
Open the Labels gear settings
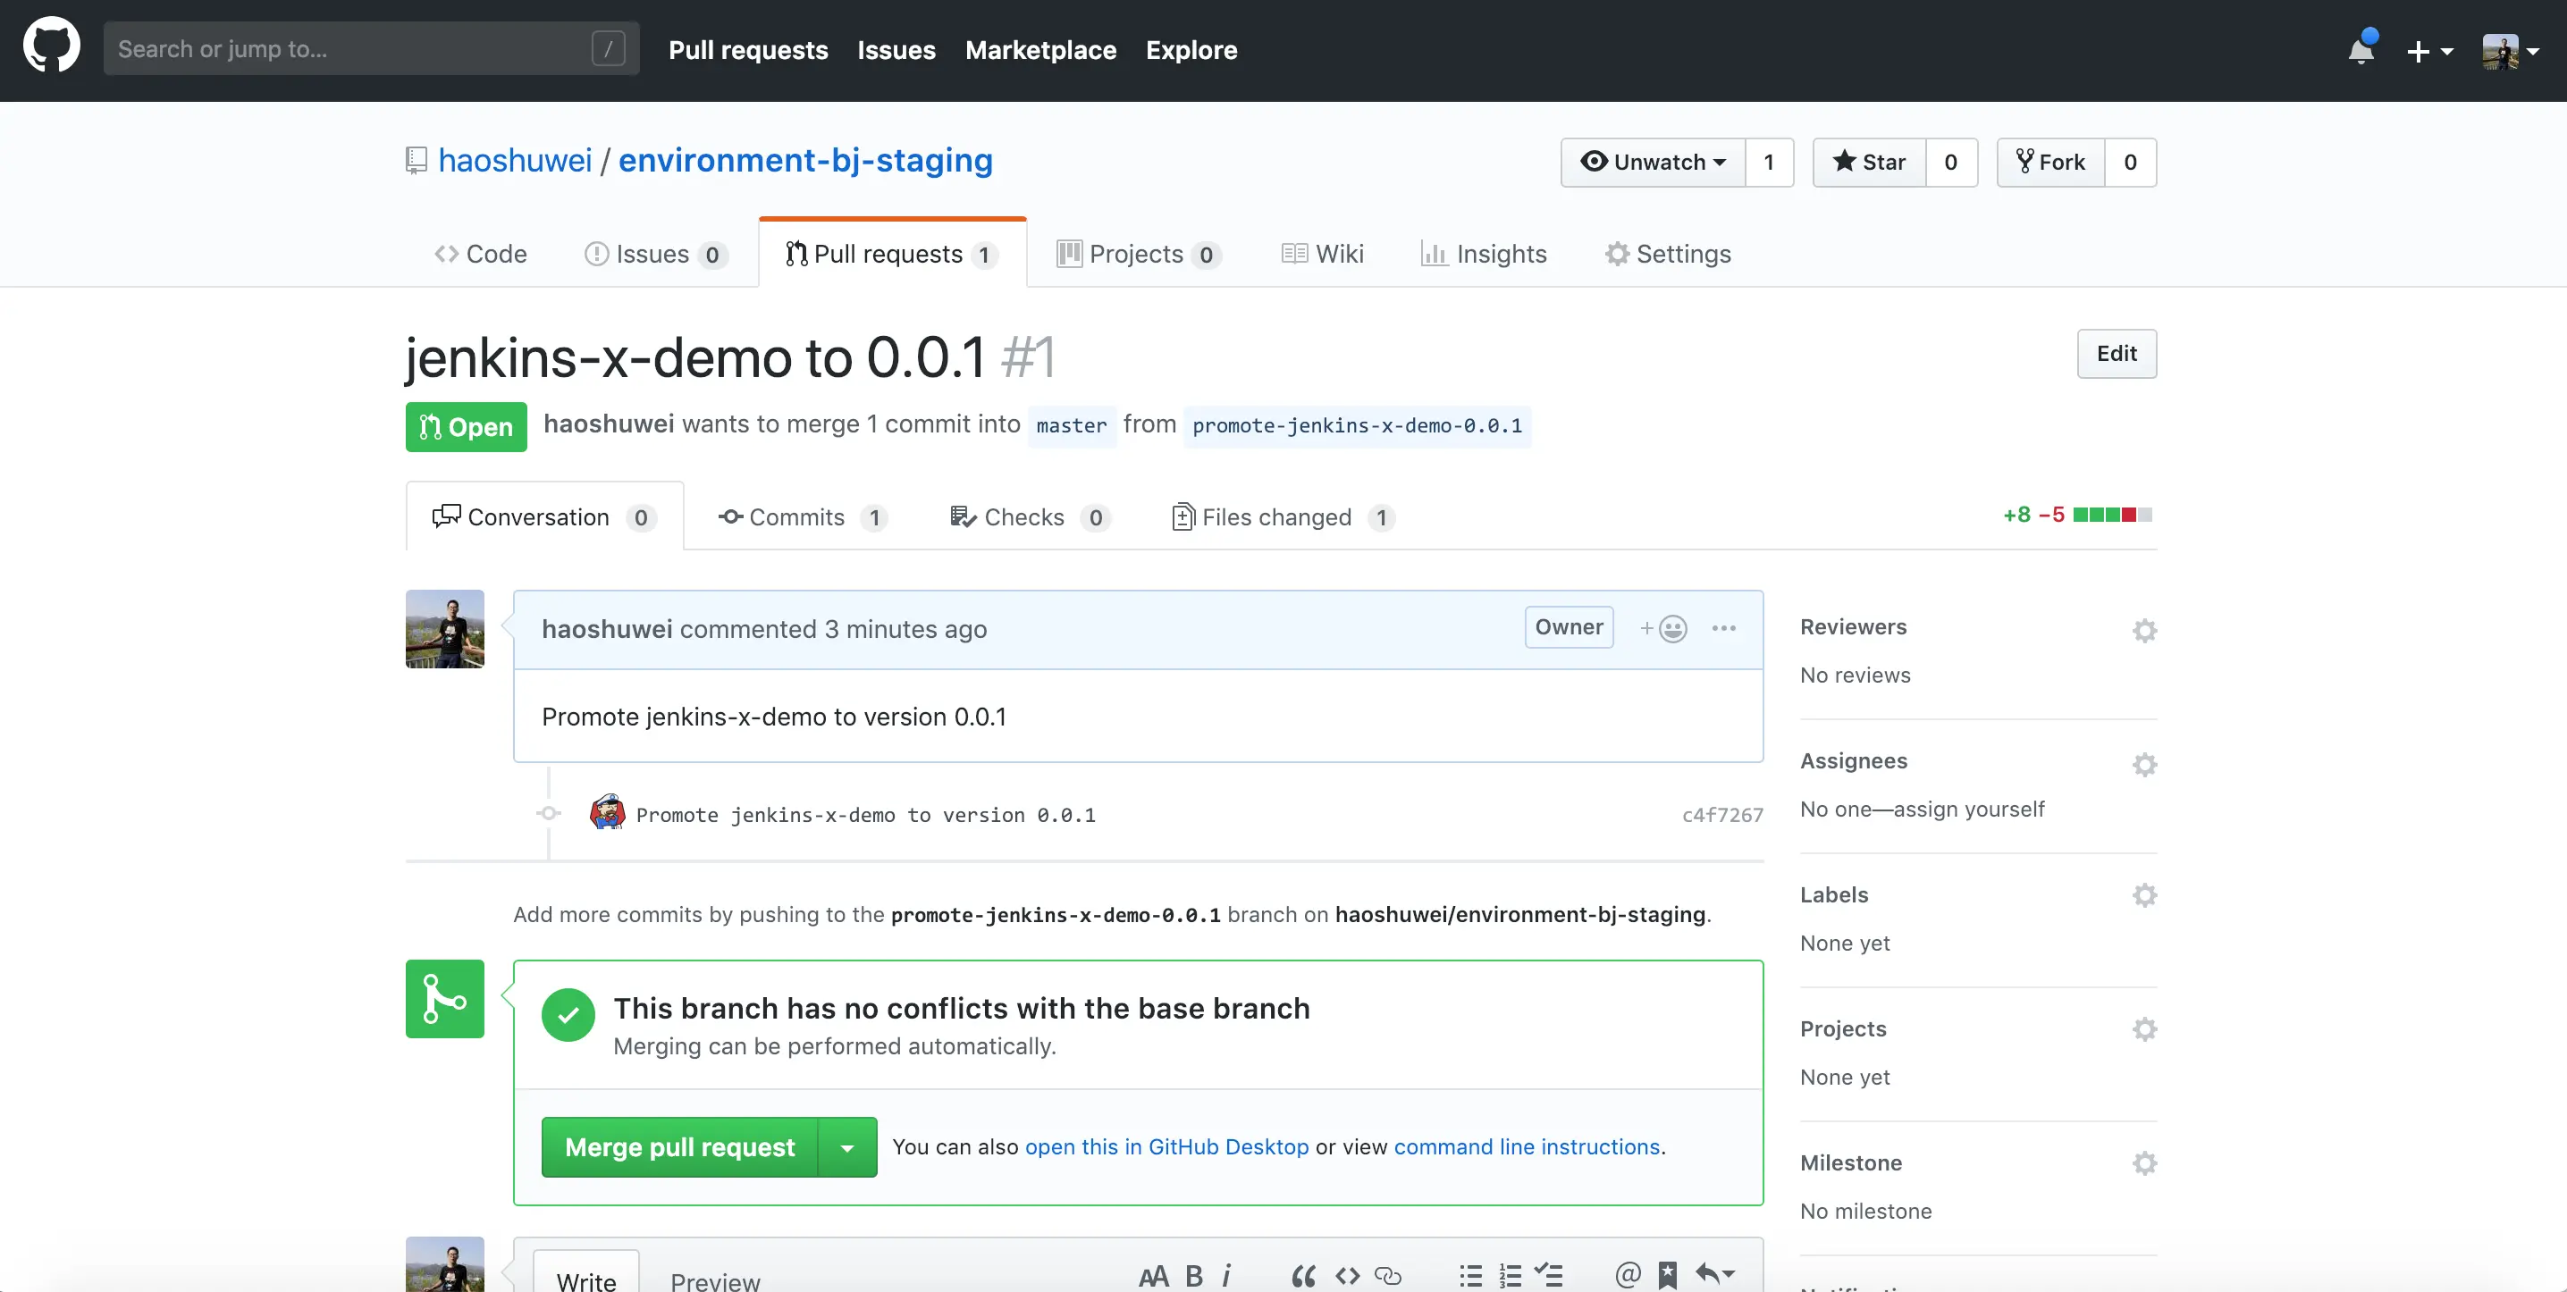[2144, 895]
